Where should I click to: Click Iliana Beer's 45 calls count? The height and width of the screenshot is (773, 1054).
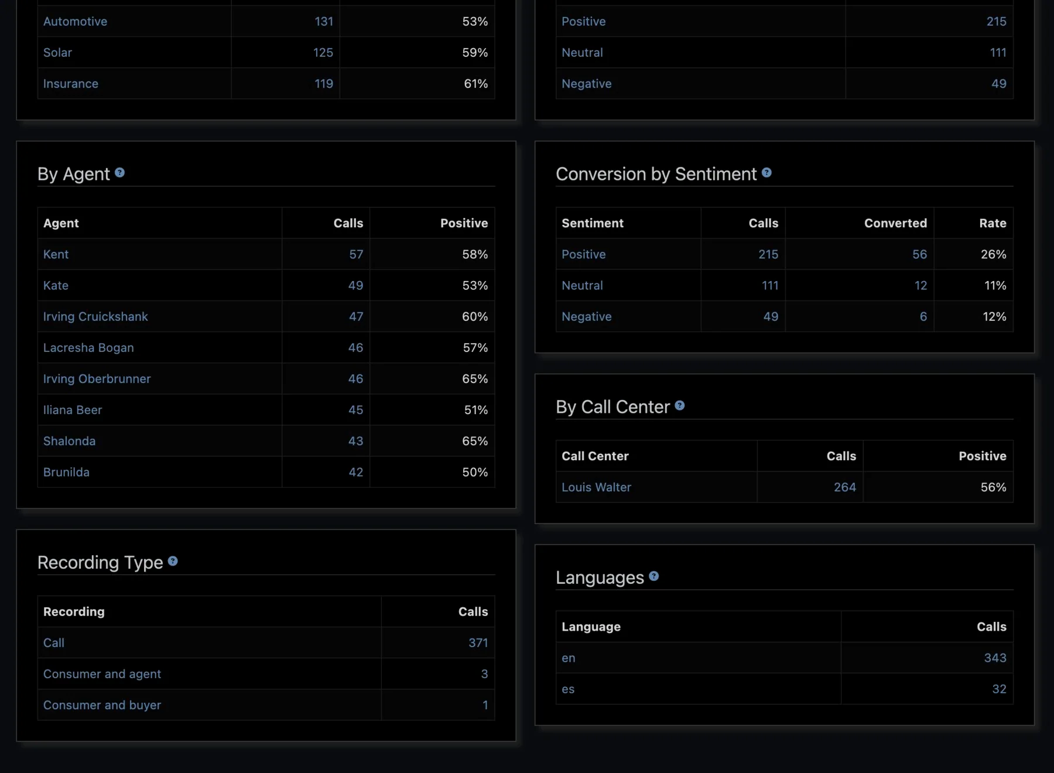[355, 410]
